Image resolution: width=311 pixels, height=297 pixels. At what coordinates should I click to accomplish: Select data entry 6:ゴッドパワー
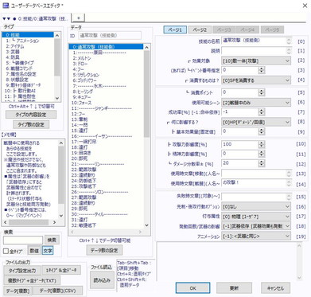click(x=106, y=80)
